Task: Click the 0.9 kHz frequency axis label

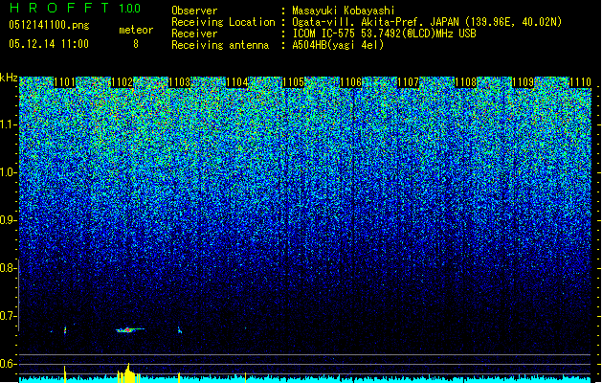Action: click(8, 220)
